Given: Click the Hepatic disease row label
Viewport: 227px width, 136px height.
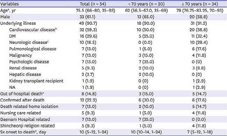Looking at the screenshot, I should [25, 74].
